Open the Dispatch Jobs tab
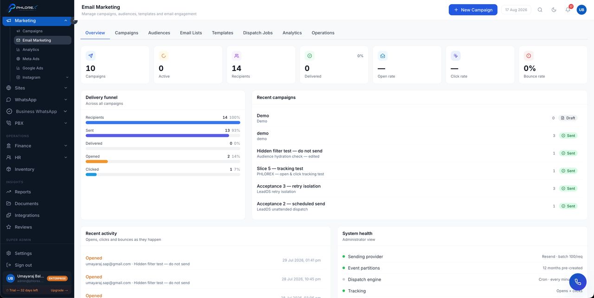Image resolution: width=594 pixels, height=298 pixels. pyautogui.click(x=258, y=33)
